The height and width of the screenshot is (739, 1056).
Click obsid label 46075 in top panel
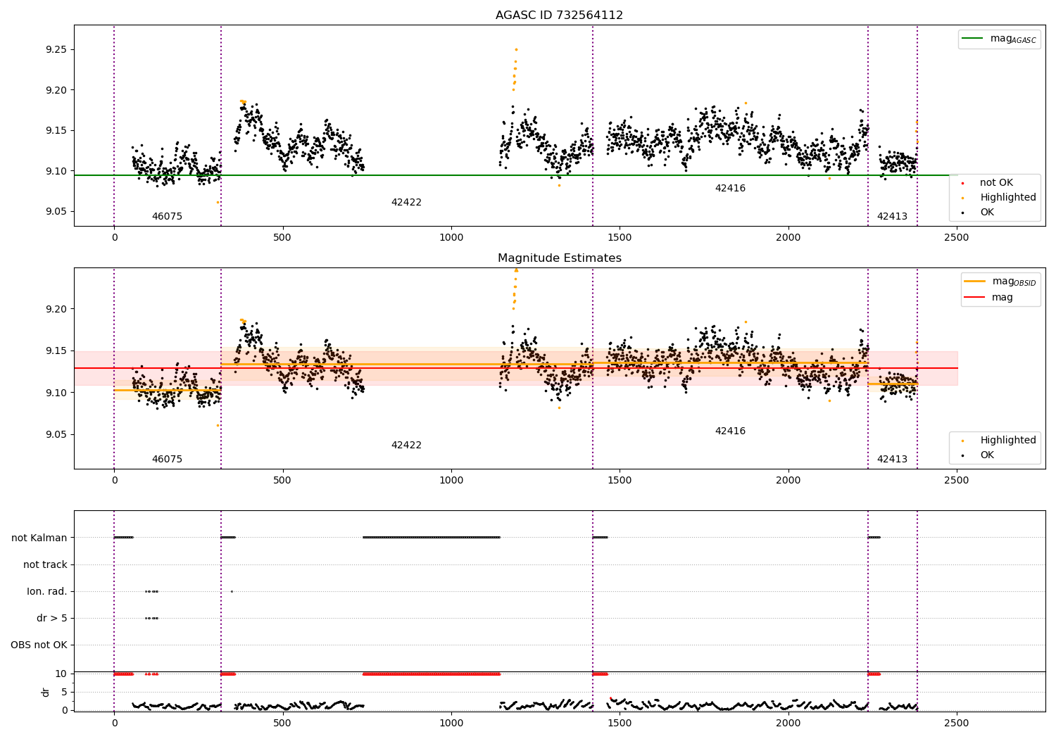click(x=167, y=217)
